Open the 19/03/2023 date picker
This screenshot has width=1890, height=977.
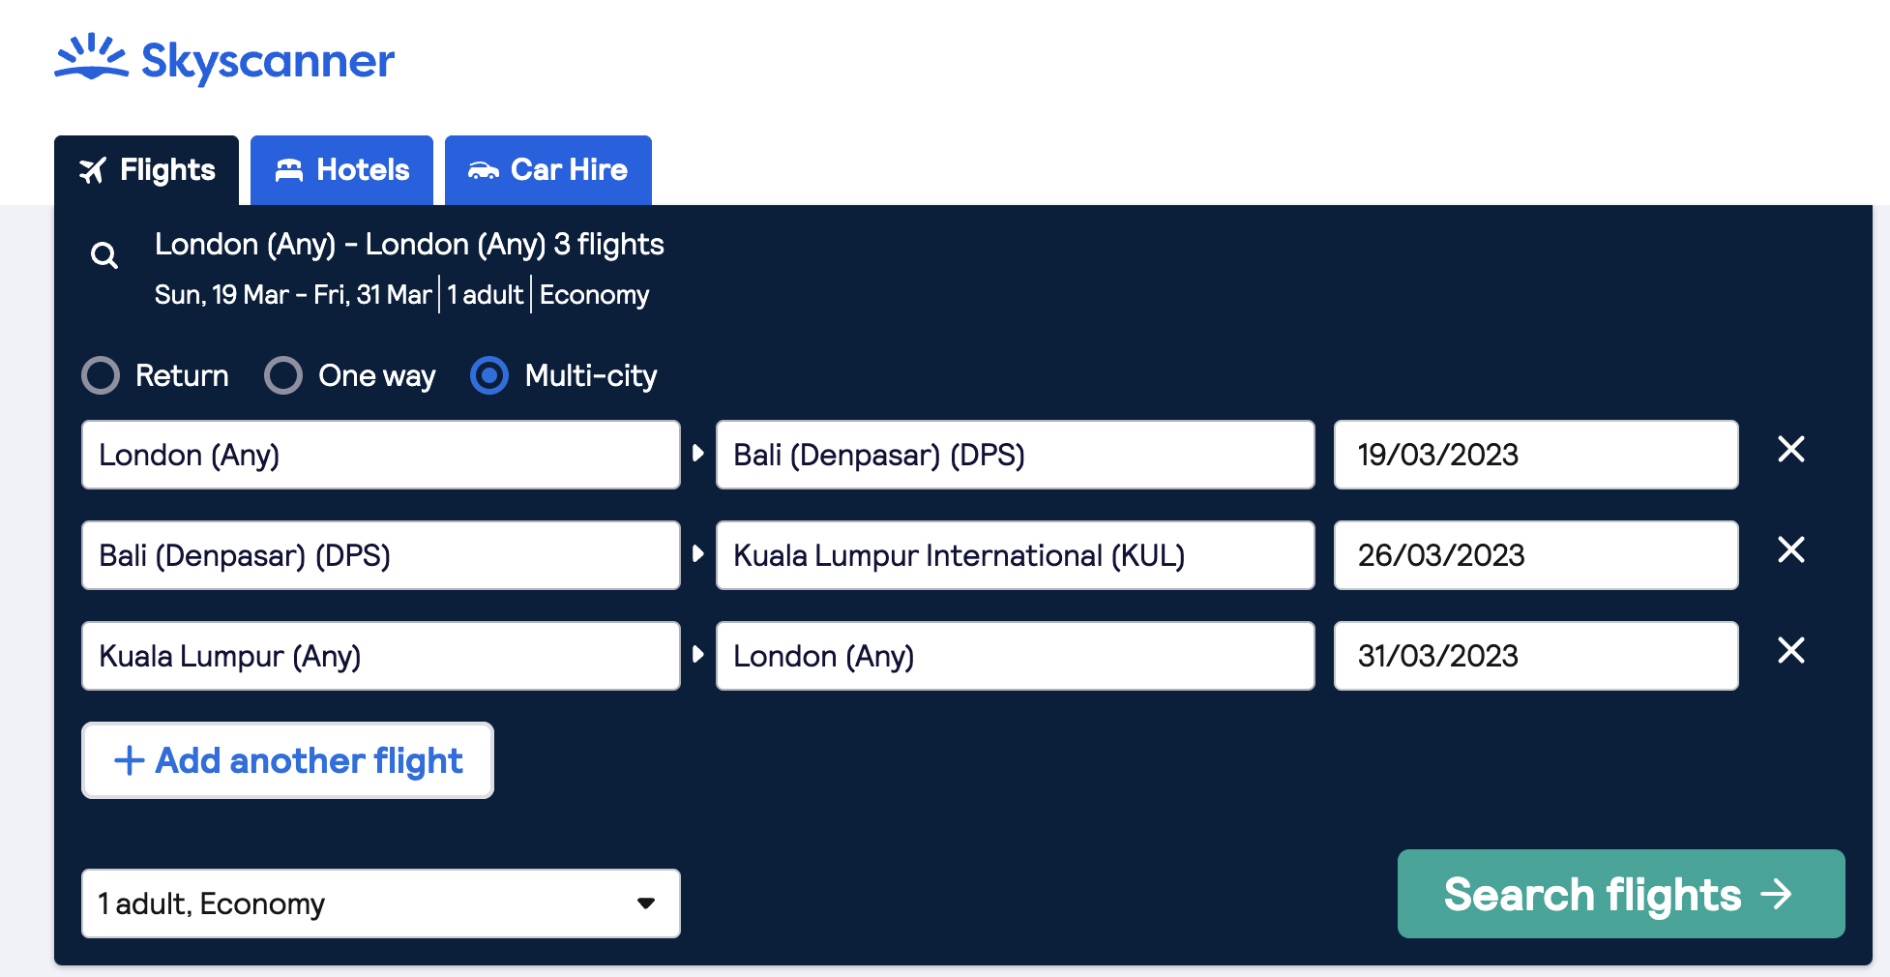pos(1535,455)
